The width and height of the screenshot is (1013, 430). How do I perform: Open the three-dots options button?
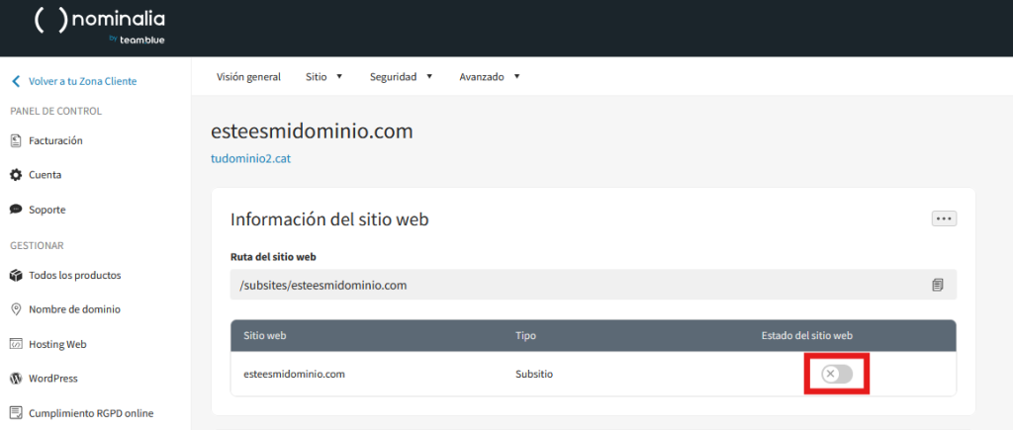944,218
